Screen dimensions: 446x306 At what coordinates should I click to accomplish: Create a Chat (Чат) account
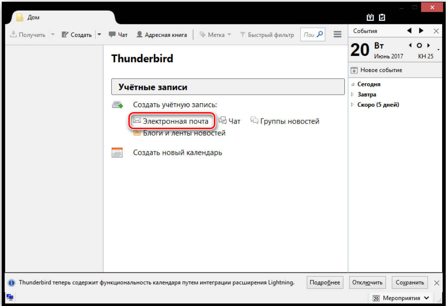tap(229, 121)
